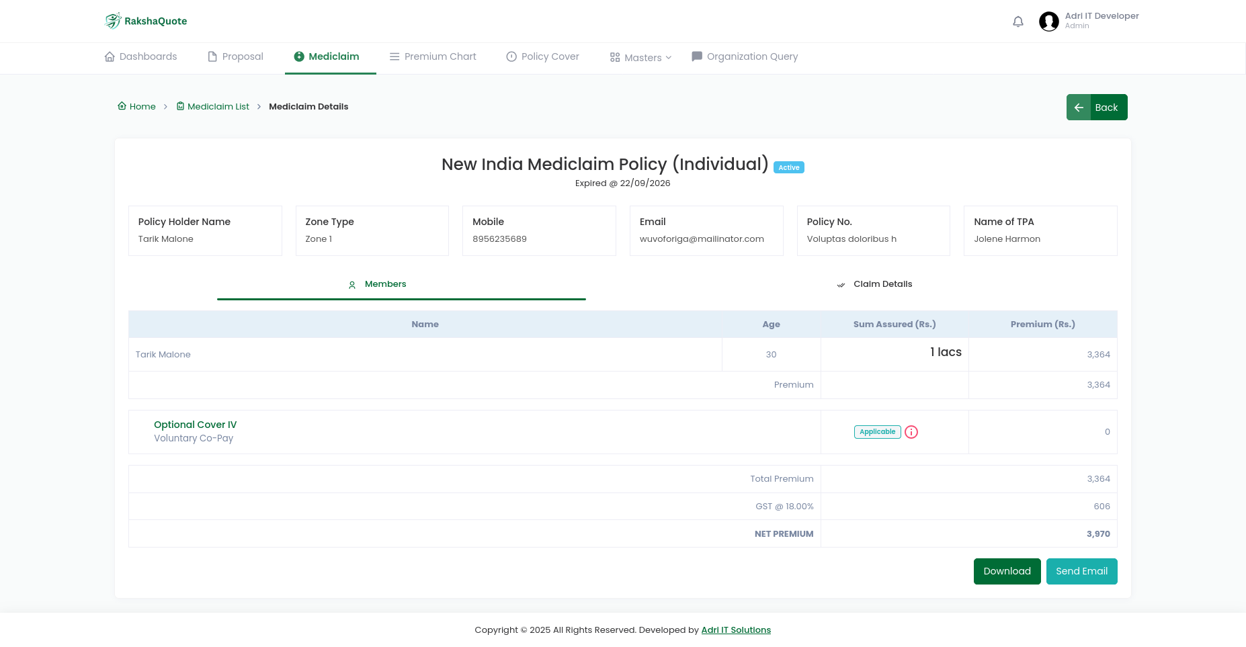This screenshot has width=1246, height=647.
Task: Switch to the Members tab
Action: point(401,284)
